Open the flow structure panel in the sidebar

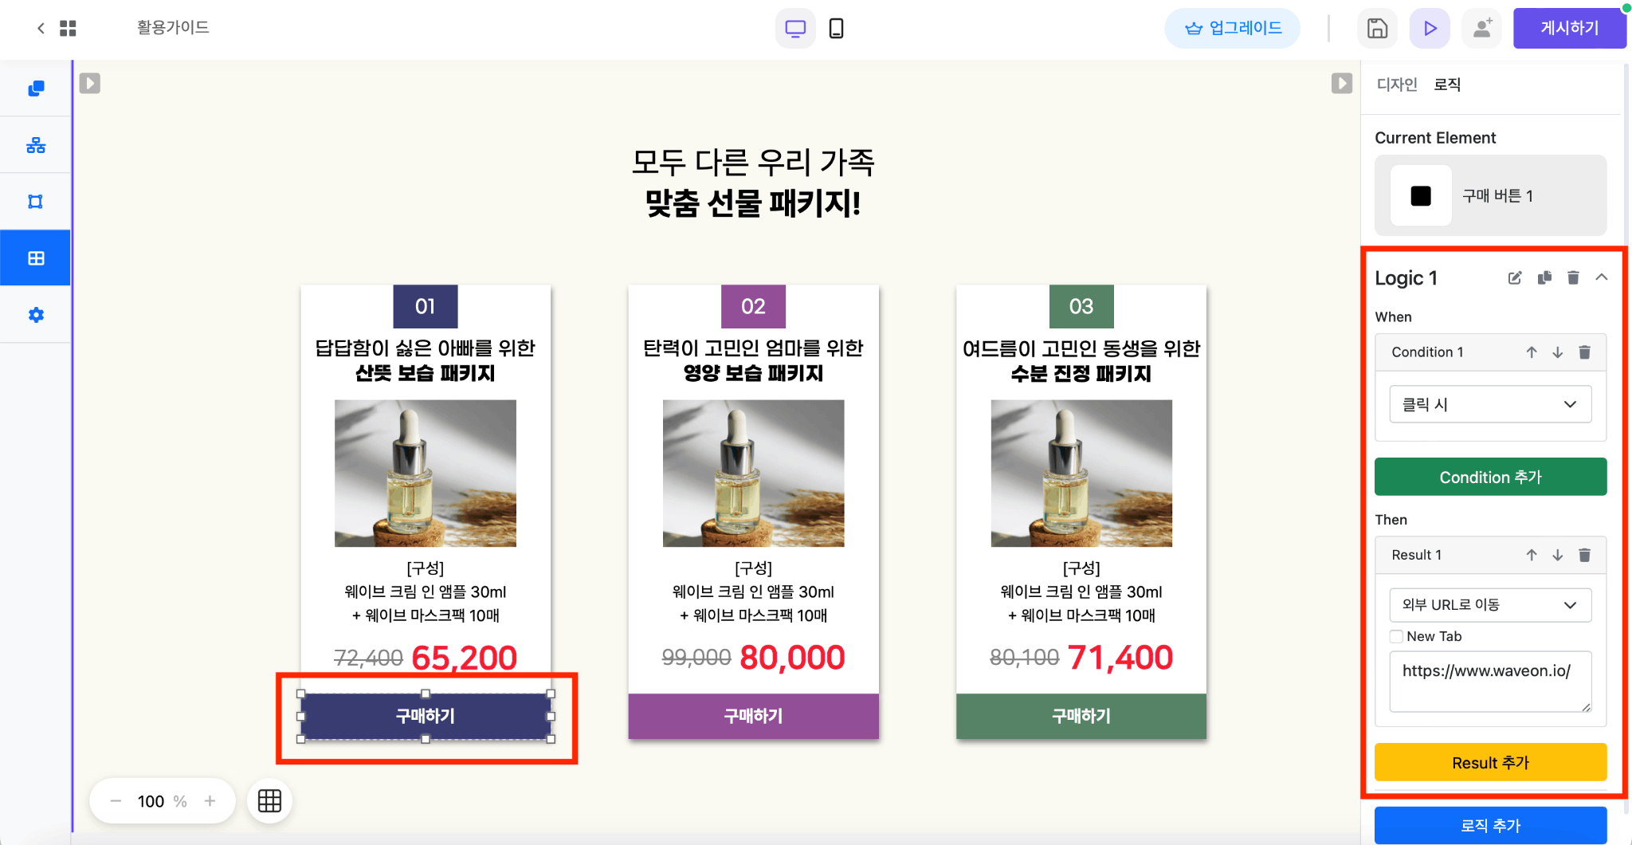(35, 144)
